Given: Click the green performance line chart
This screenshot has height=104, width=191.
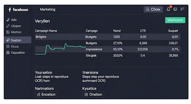Looking at the screenshot, I should click(60, 49).
